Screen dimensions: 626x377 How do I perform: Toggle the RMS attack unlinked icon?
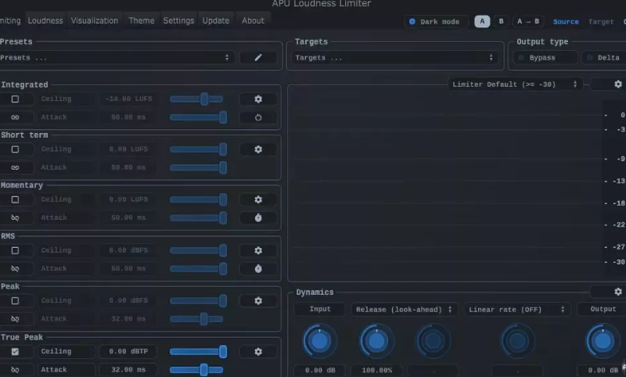click(x=15, y=269)
